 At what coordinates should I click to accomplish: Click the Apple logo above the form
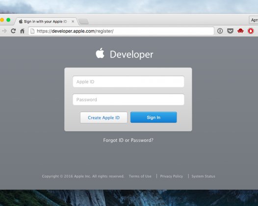point(100,53)
